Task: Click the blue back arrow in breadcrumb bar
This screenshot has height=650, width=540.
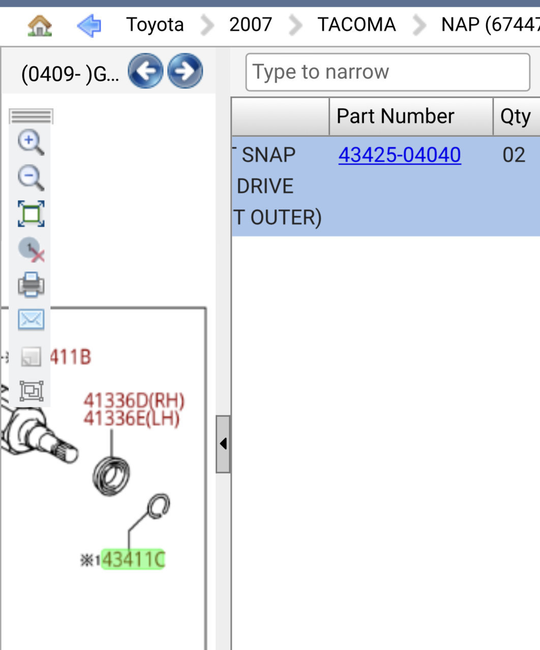Action: (x=89, y=25)
